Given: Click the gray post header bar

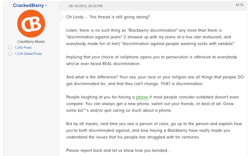Looking at the screenshot, I should click(153, 6).
